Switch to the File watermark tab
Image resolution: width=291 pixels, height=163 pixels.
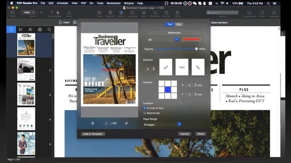pos(179,24)
